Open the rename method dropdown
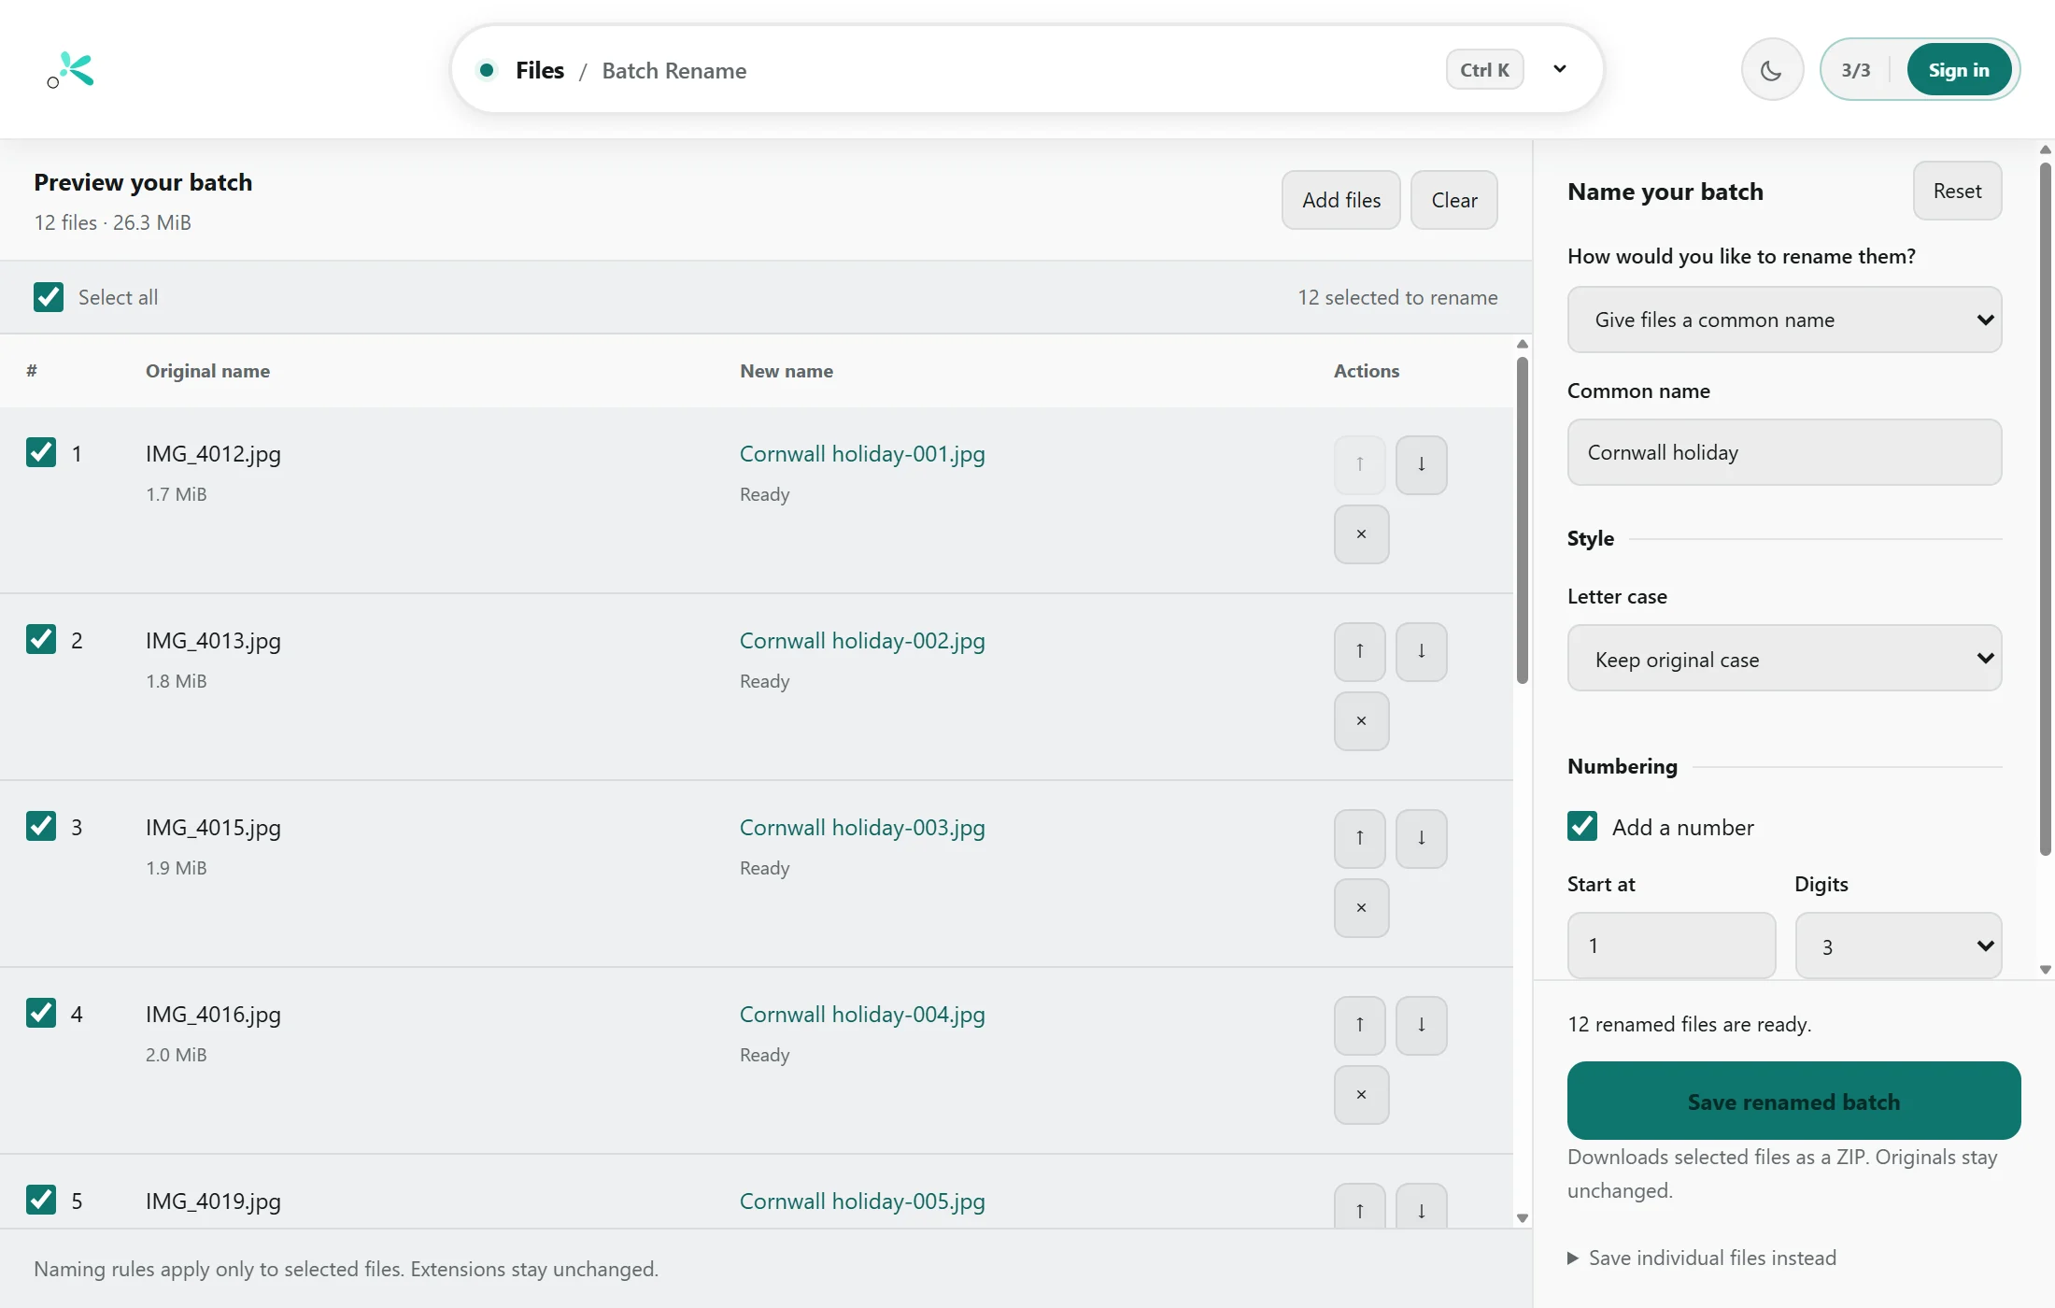This screenshot has width=2055, height=1308. coord(1784,320)
